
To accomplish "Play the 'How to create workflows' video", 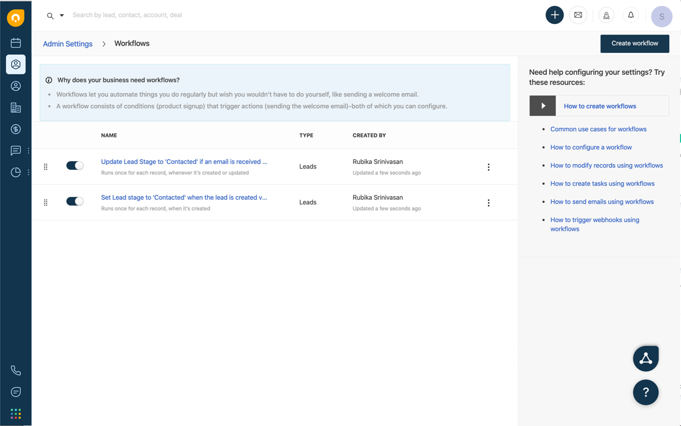I will (x=543, y=106).
